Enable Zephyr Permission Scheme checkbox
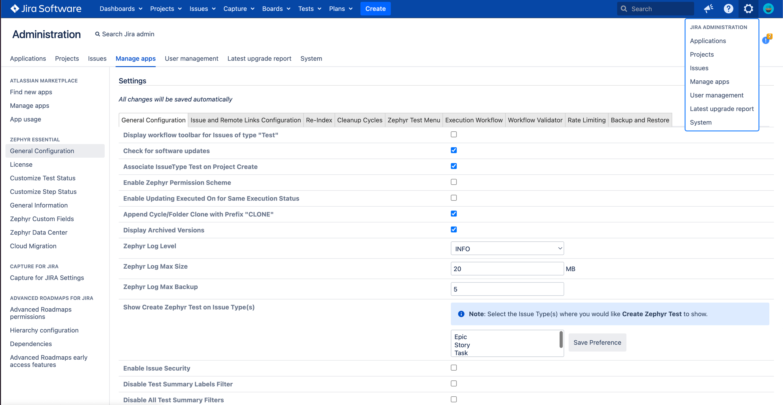Image resolution: width=783 pixels, height=405 pixels. pos(454,182)
